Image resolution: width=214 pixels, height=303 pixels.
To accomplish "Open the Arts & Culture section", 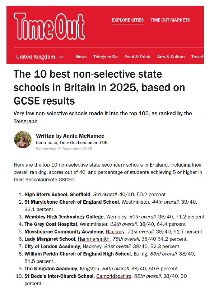I will 171,56.
